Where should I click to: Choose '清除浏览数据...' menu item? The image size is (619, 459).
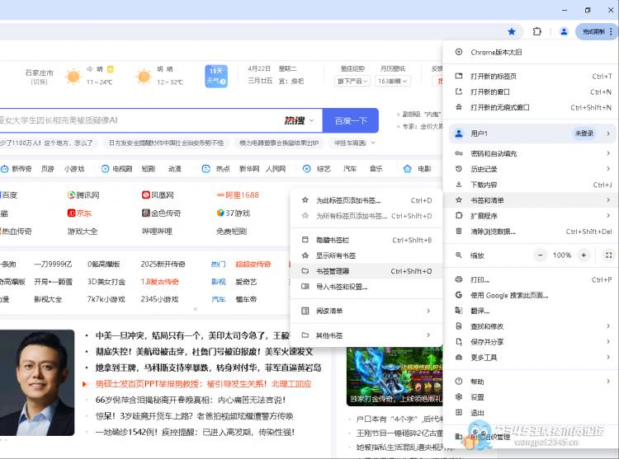click(530, 232)
